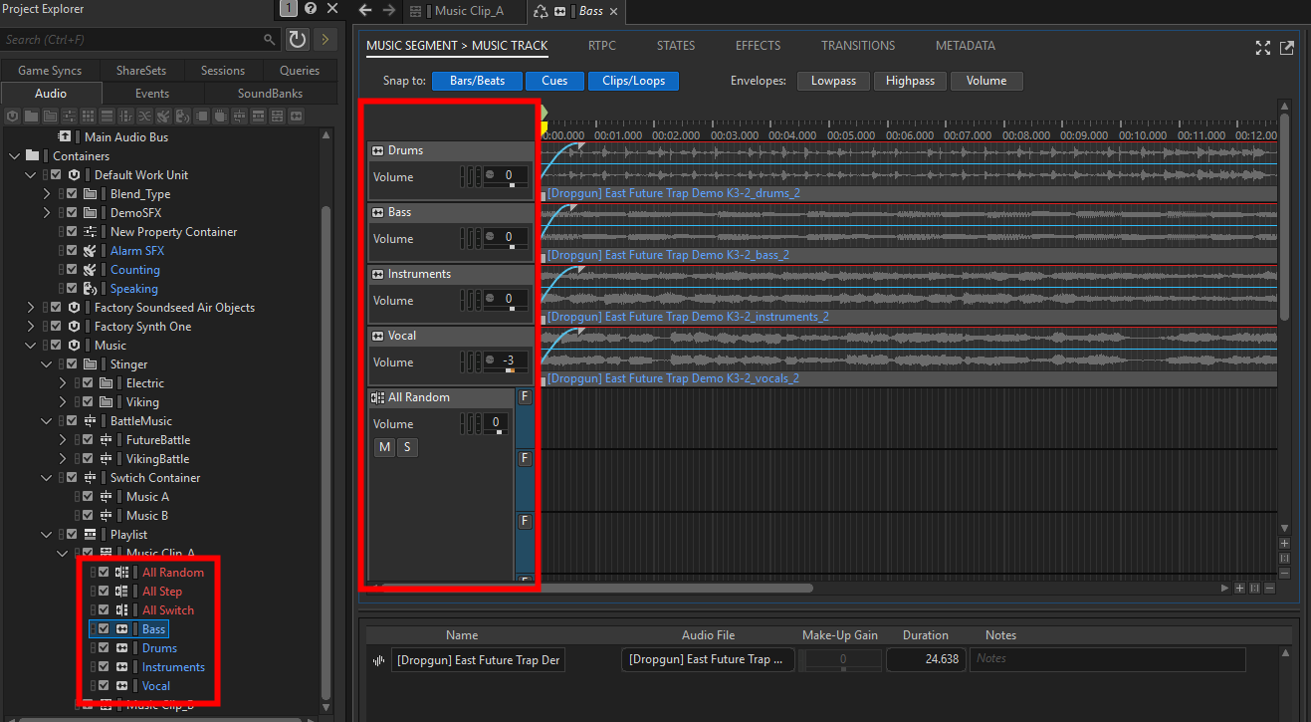This screenshot has width=1311, height=722.
Task: Toggle inclusion checkbox for Alarm SFX
Action: tap(72, 251)
